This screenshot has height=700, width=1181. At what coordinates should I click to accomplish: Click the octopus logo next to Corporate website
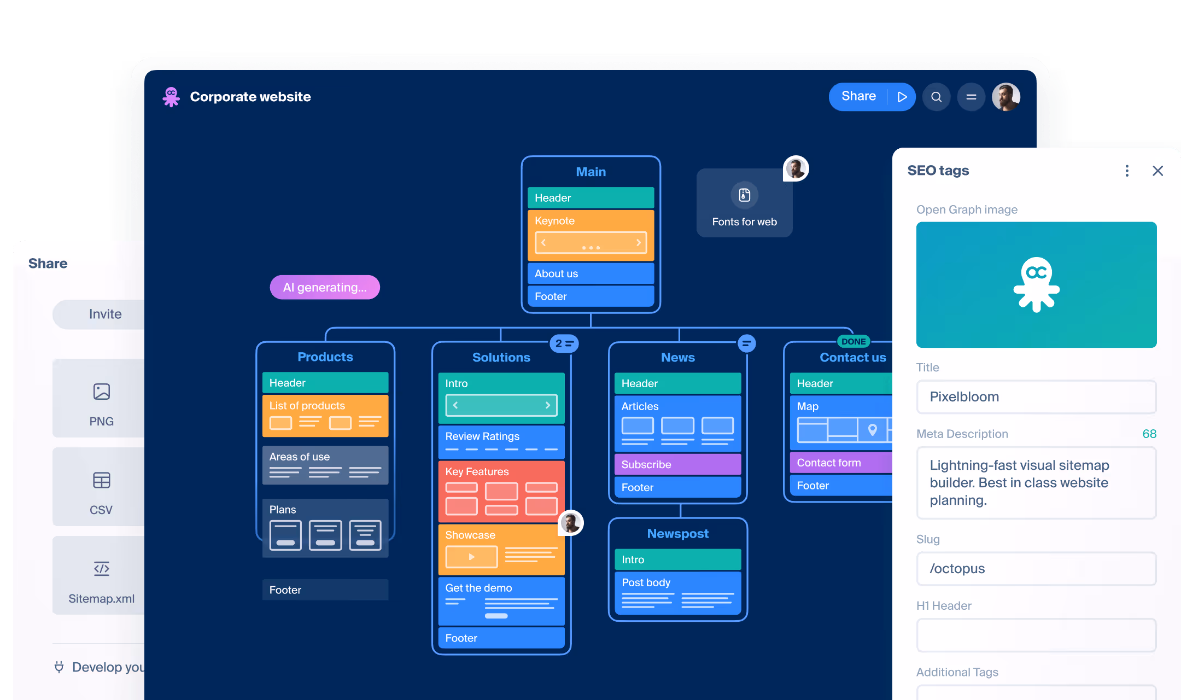click(x=171, y=97)
